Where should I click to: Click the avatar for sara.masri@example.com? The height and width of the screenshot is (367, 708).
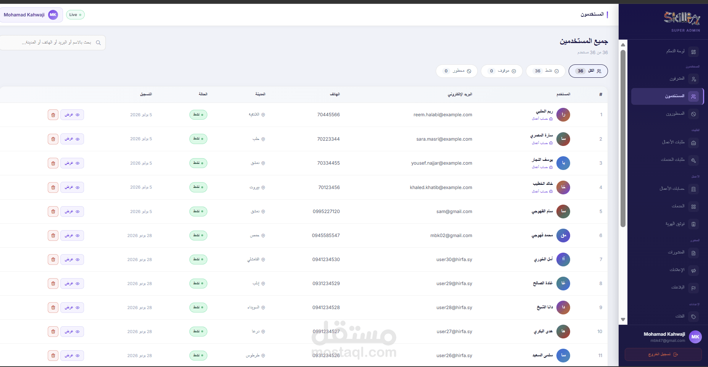coord(563,139)
